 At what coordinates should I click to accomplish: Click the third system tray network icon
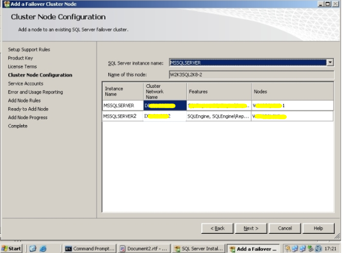coord(303,248)
